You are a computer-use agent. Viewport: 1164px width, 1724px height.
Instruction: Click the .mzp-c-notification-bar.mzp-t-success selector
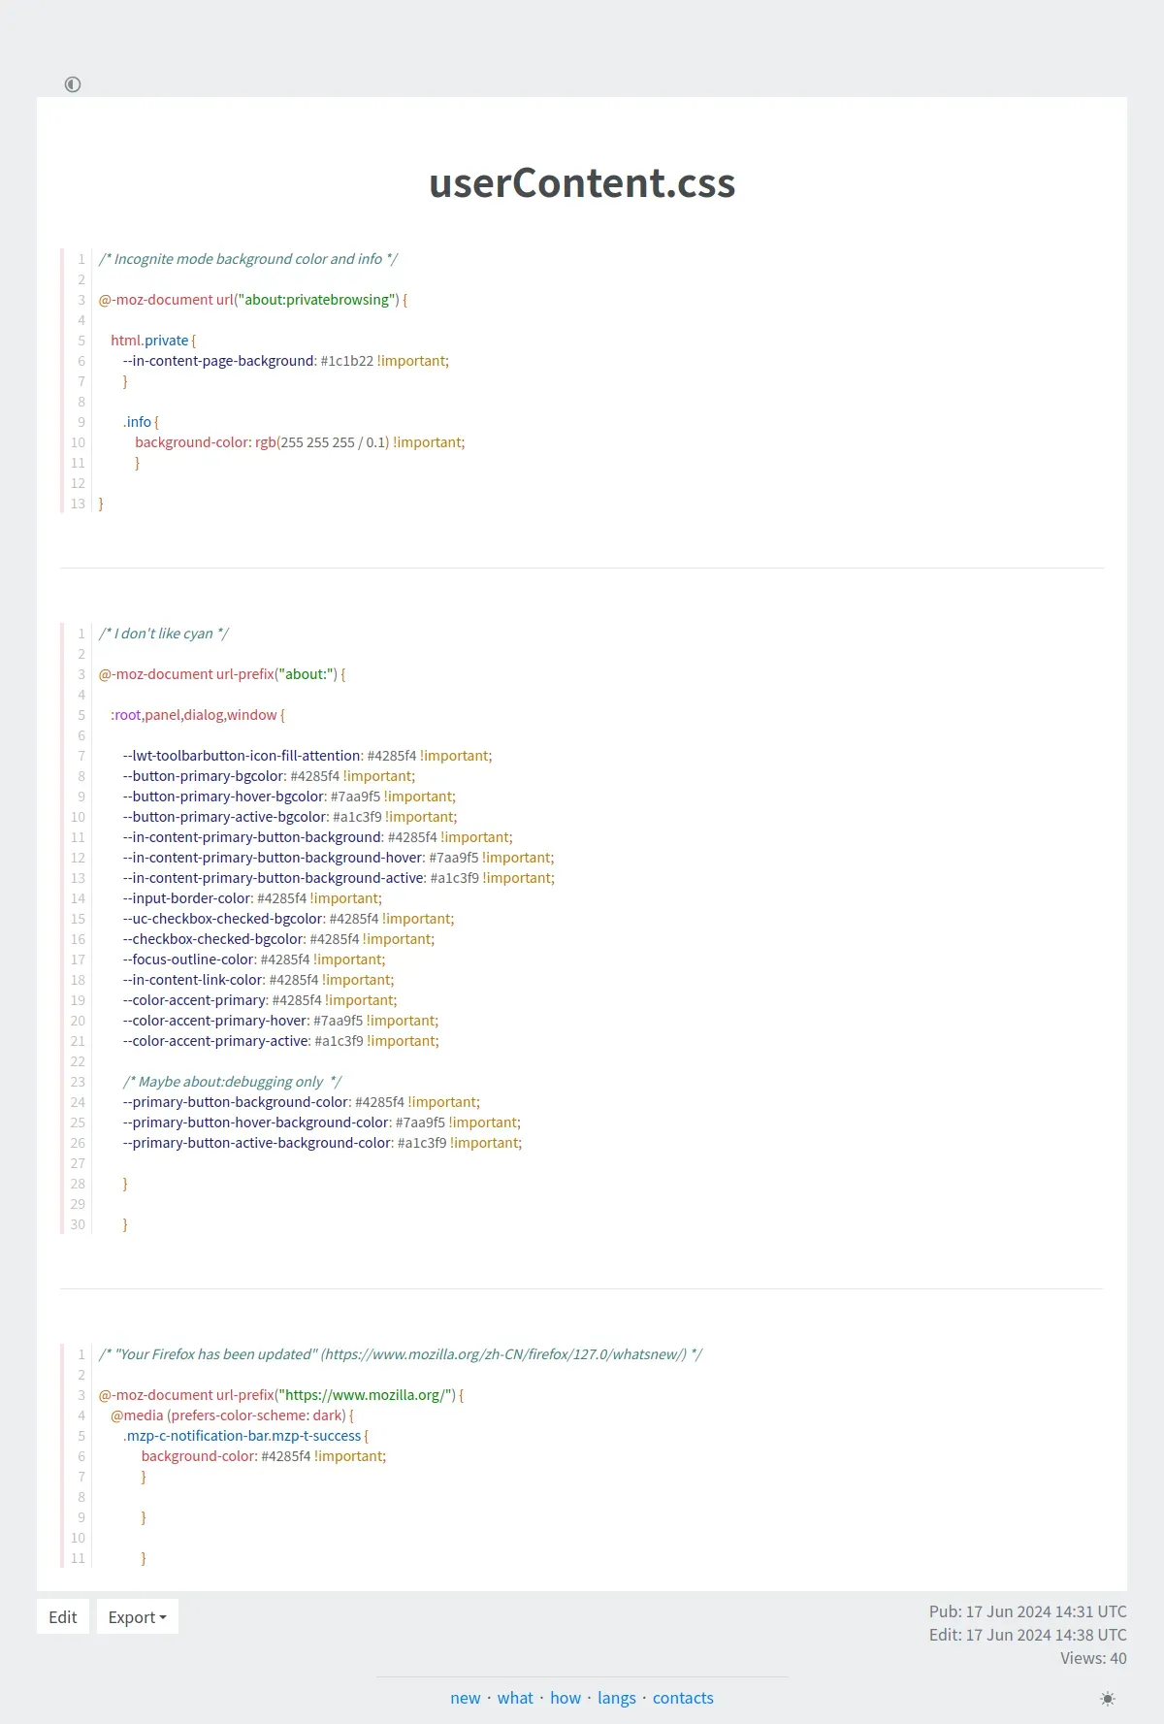tap(246, 1436)
